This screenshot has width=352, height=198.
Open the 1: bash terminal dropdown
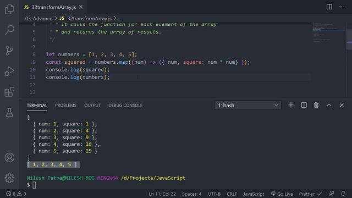coord(248,105)
